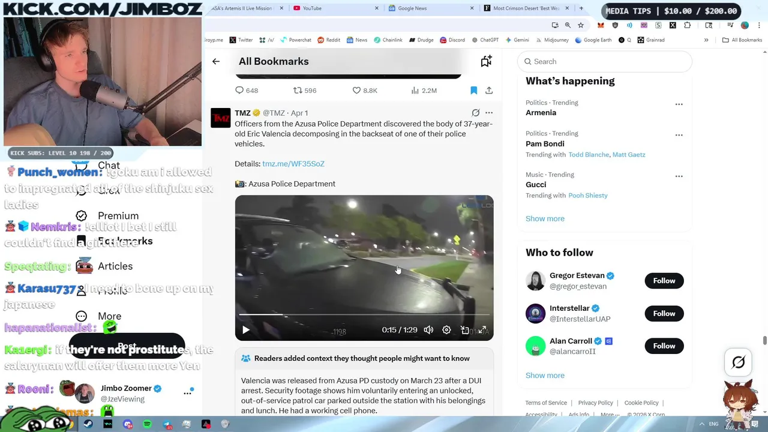The width and height of the screenshot is (768, 432).
Task: Open Discord from the taskbar
Action: 128,424
